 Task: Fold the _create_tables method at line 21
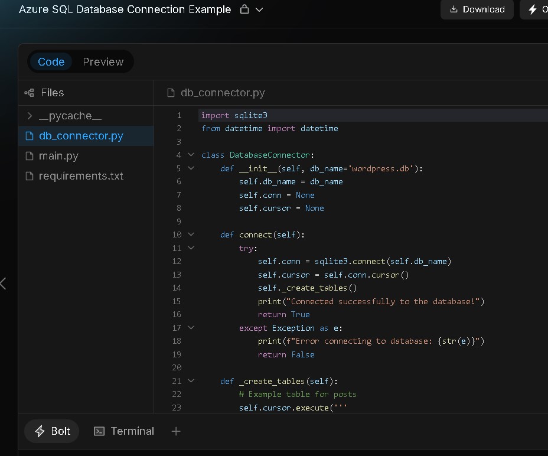(x=191, y=381)
